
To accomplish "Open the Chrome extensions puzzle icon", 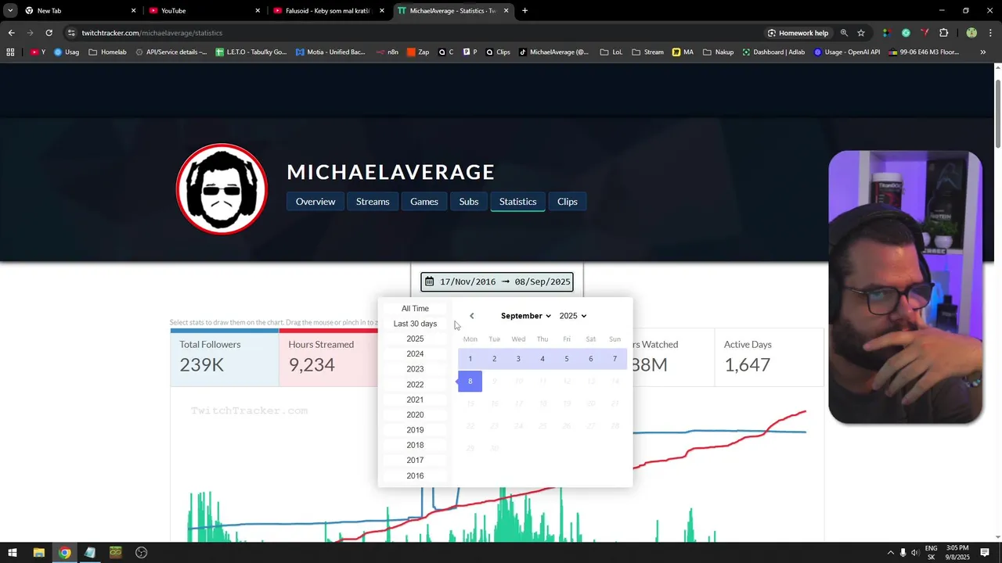I will [x=943, y=33].
